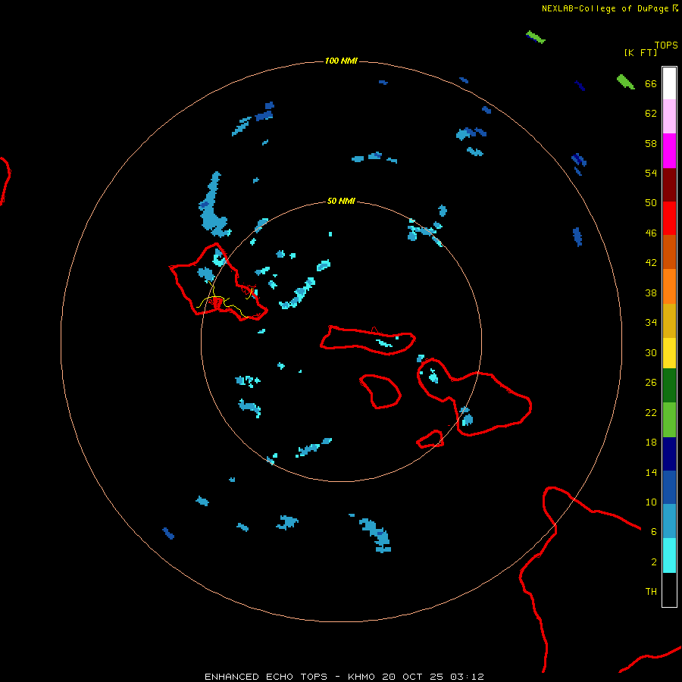Image resolution: width=682 pixels, height=682 pixels.
Task: Click the '03:12' timestamp
Action: click(467, 677)
